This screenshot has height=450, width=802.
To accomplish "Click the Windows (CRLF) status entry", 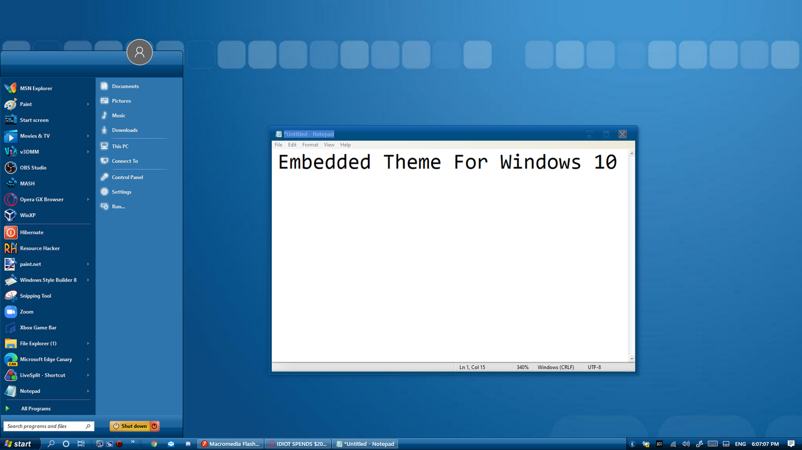I will pyautogui.click(x=556, y=367).
